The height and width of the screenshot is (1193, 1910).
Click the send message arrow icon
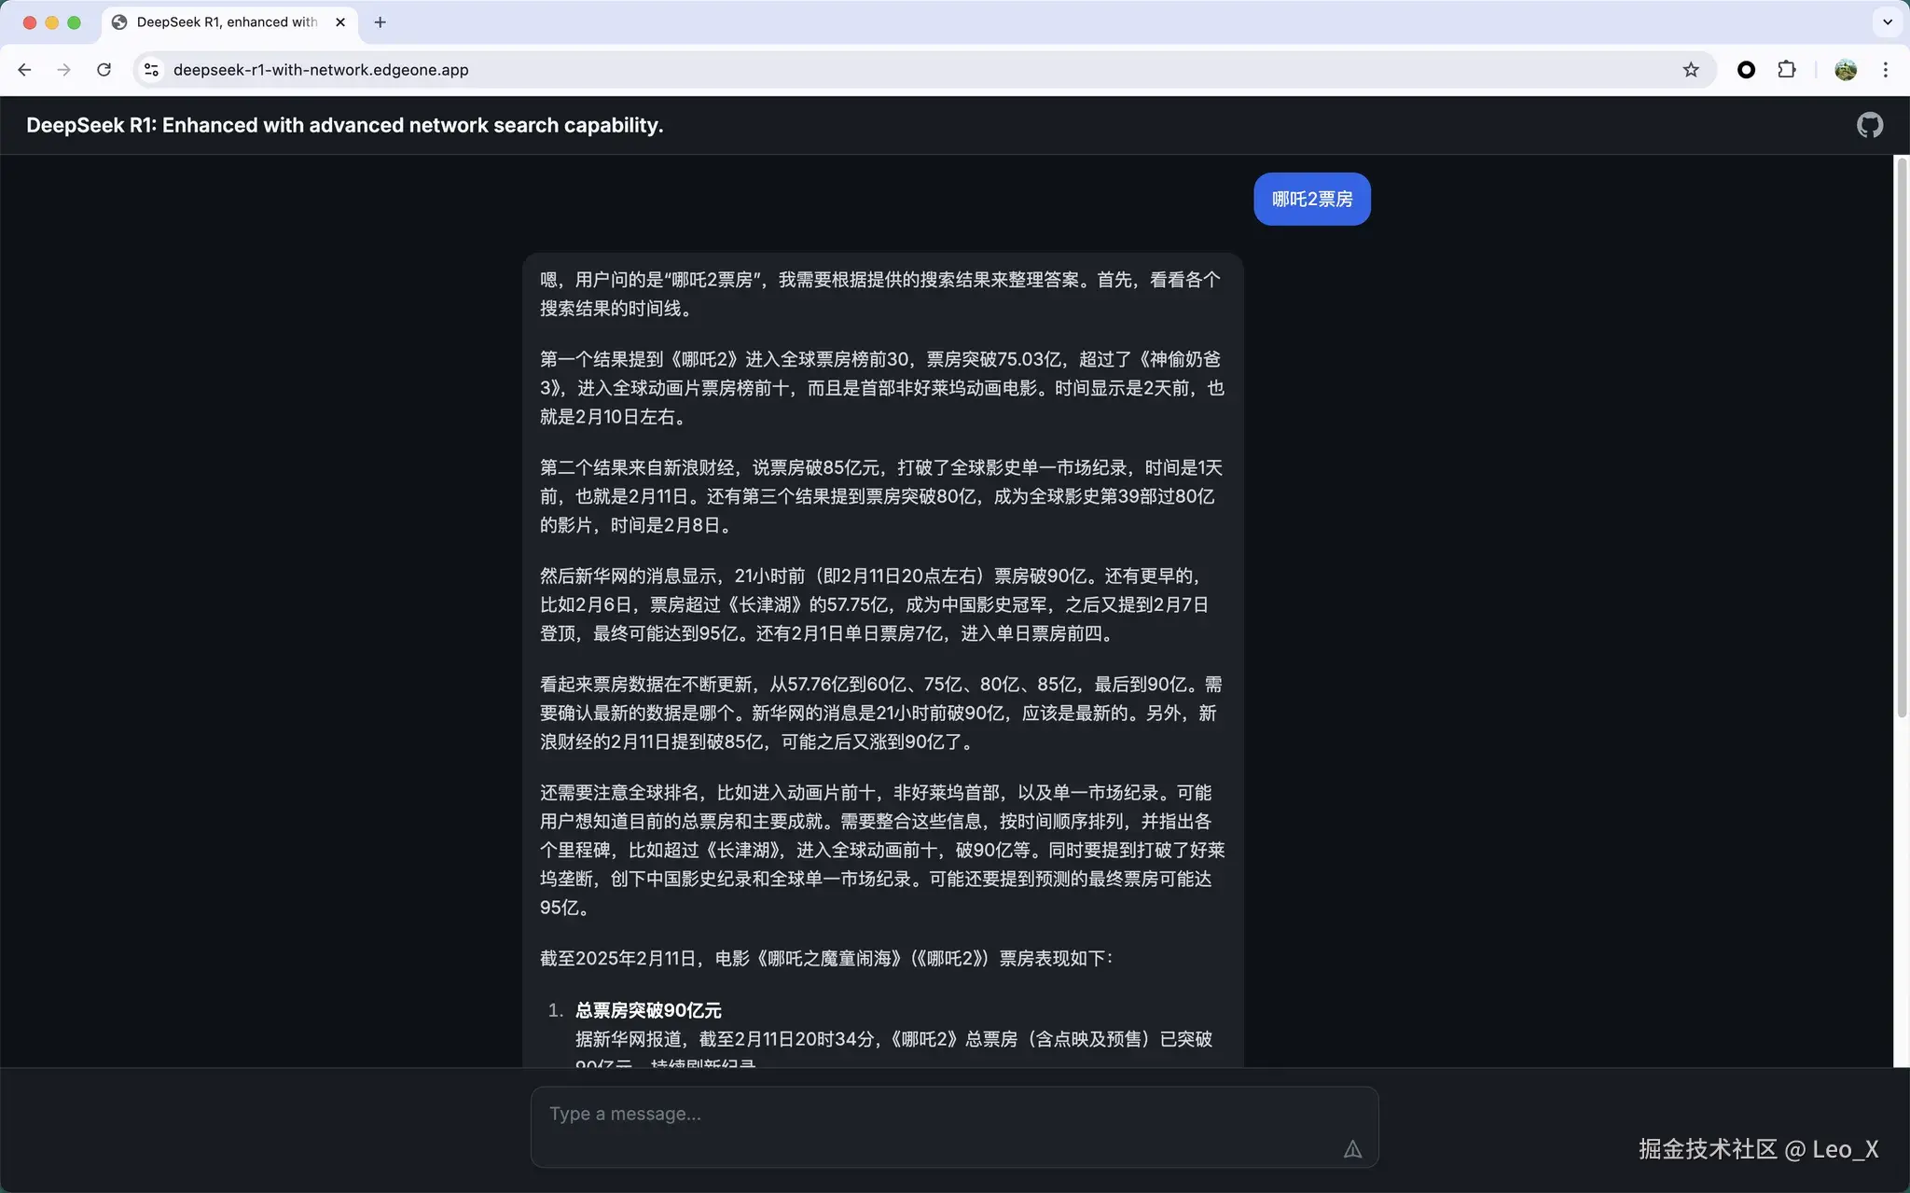pos(1353,1149)
